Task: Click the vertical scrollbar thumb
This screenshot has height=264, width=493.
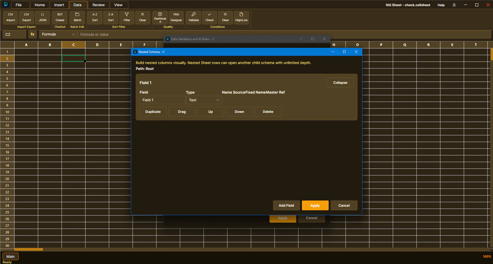Action: 491,54
